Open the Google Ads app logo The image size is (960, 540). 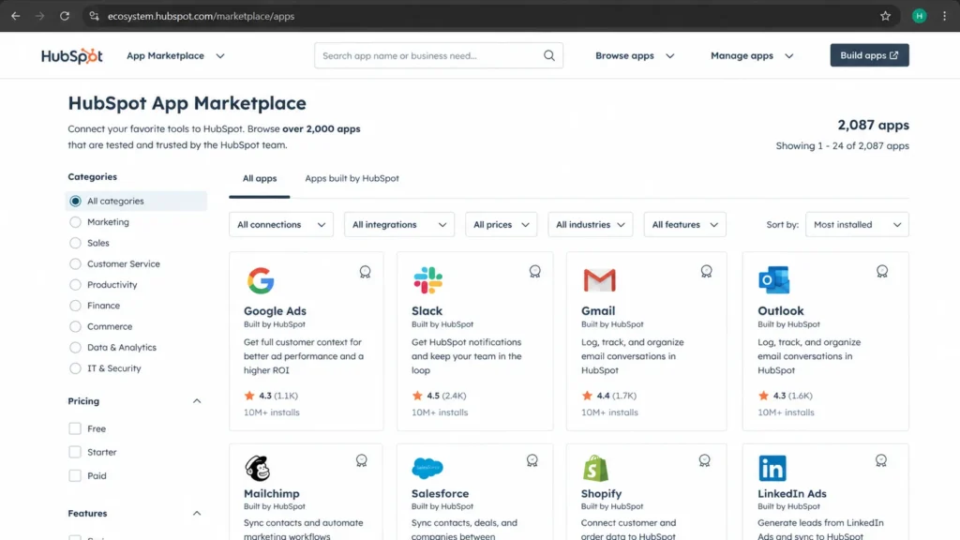coord(261,280)
